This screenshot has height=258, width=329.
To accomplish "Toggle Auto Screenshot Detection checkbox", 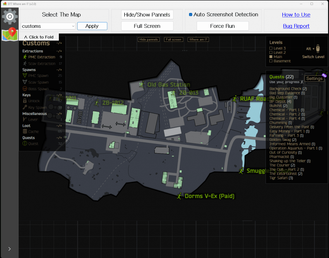I will click(190, 14).
